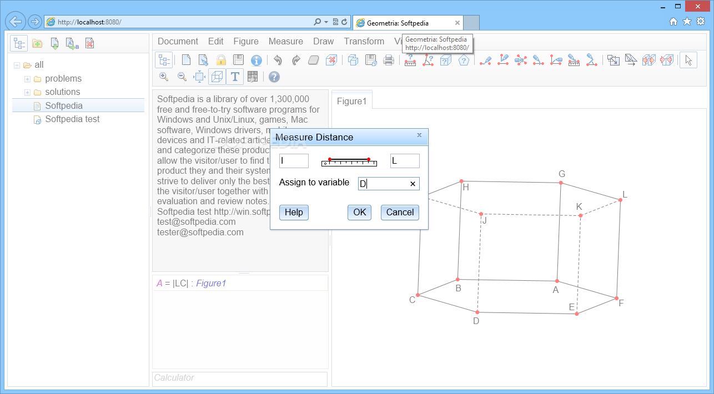Viewport: 714px width, 394px height.
Task: Select the draw segment pencil icon
Action: tap(486, 60)
